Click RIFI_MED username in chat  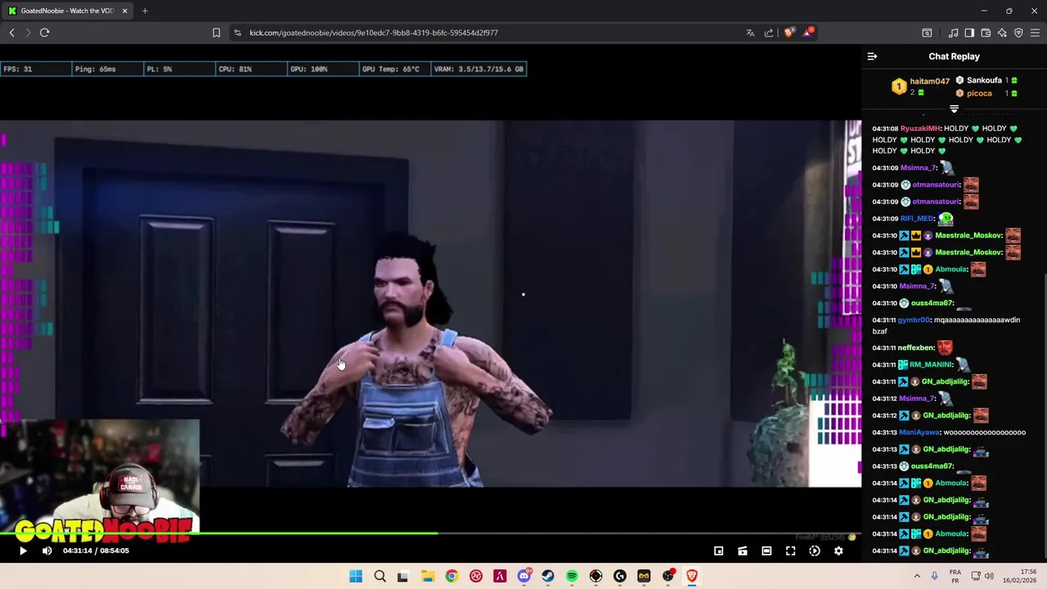point(917,218)
